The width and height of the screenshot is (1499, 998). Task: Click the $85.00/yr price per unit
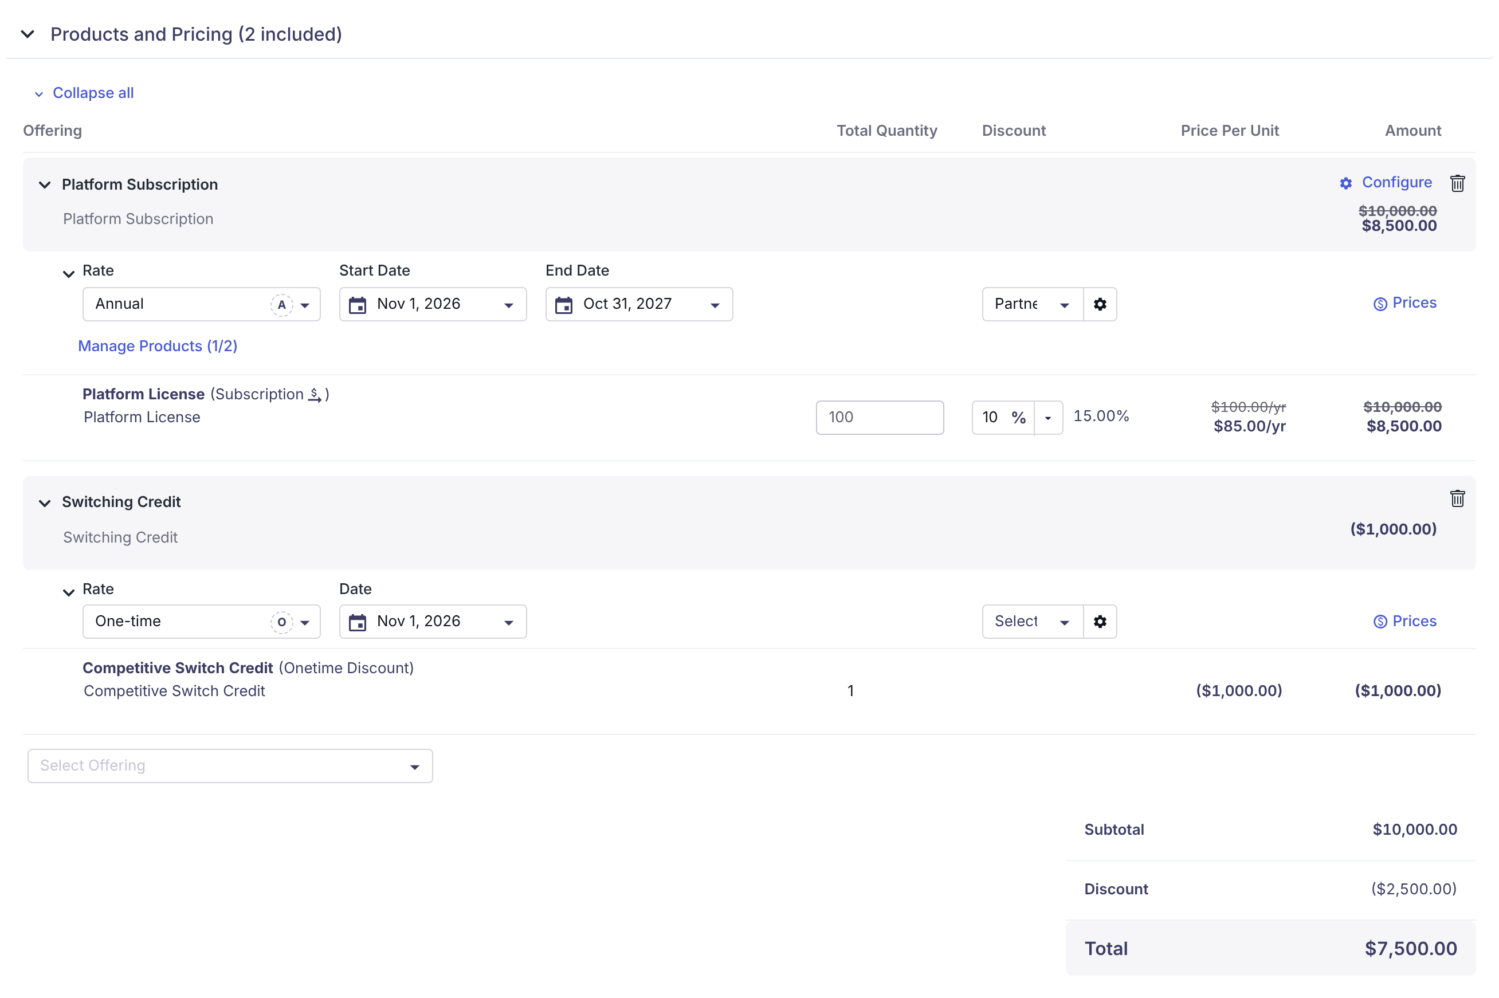[1250, 426]
